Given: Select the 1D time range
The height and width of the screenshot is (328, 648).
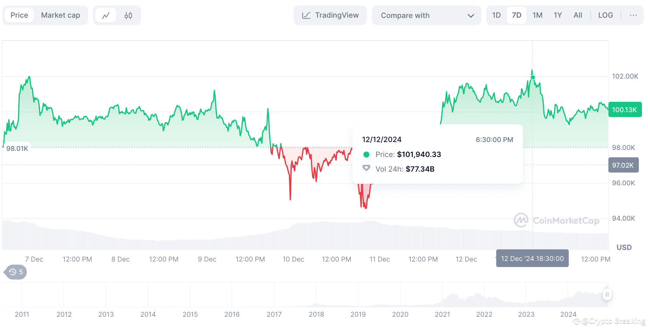Looking at the screenshot, I should coord(496,16).
